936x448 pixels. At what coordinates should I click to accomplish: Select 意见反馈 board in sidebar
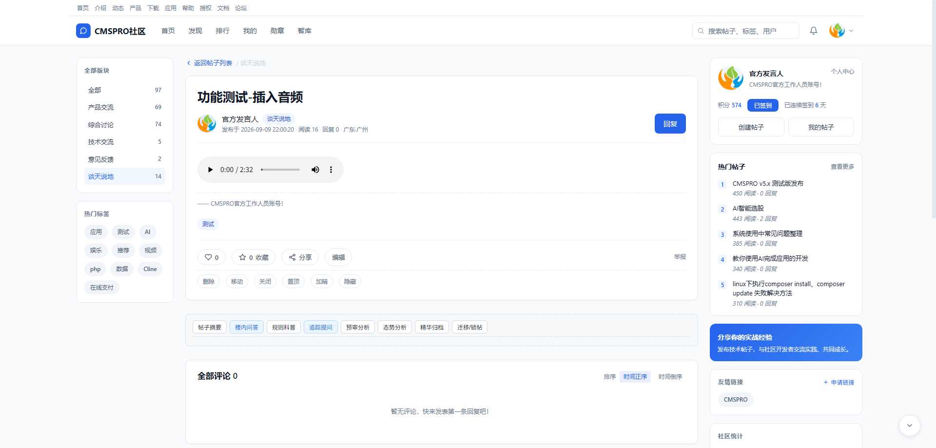[125, 159]
